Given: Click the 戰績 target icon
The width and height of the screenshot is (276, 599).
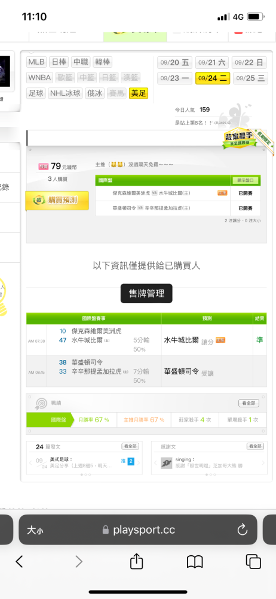Looking at the screenshot, I should pos(41,404).
